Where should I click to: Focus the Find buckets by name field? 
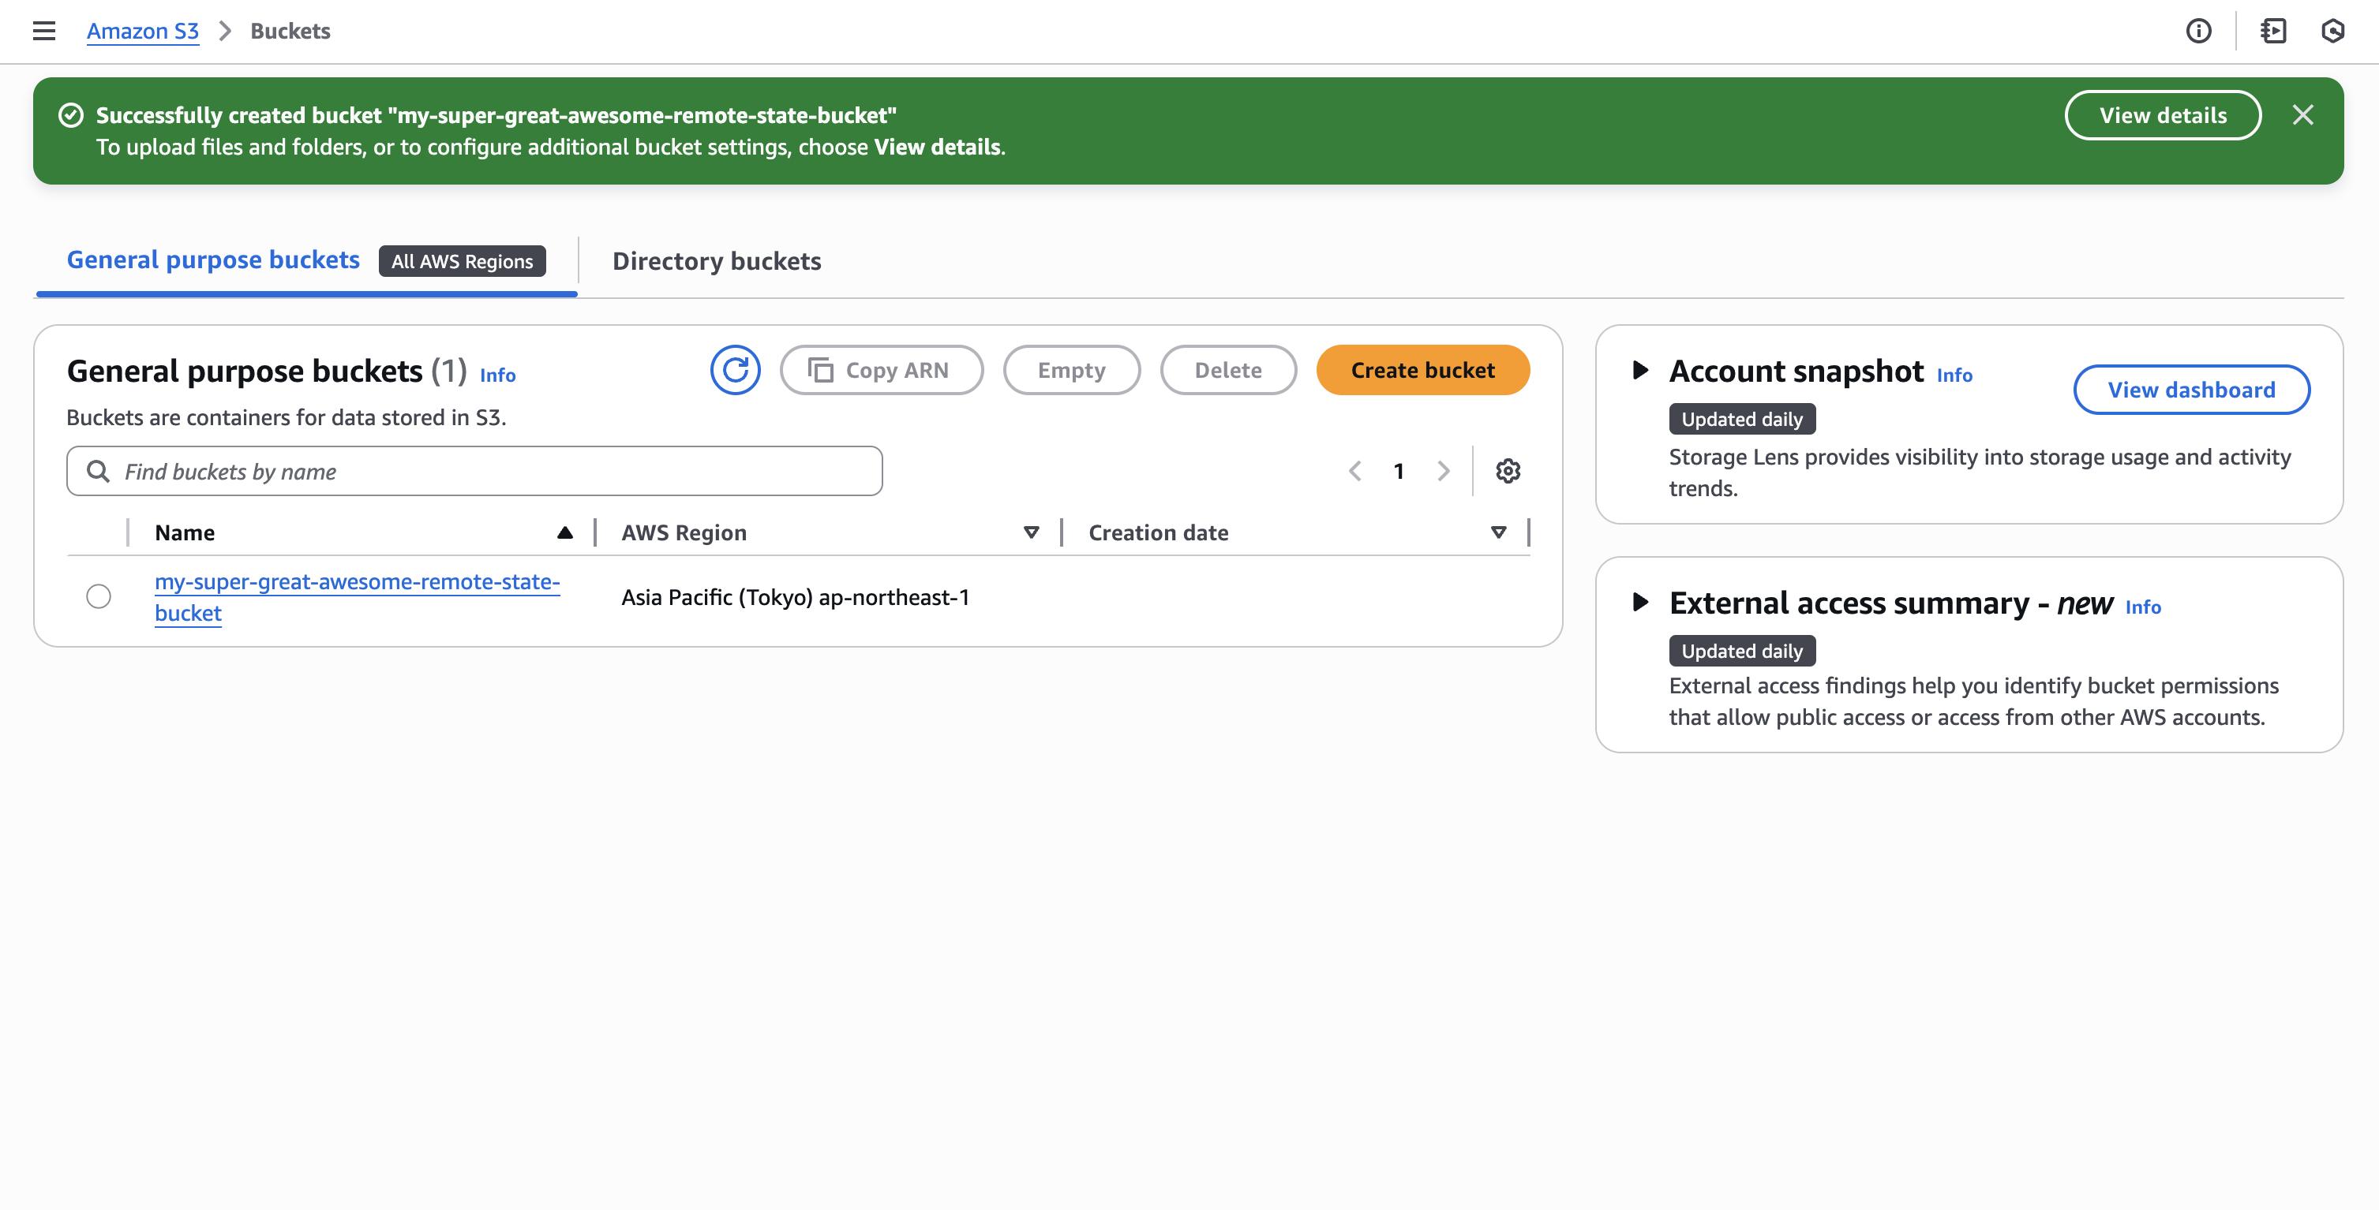(x=474, y=471)
